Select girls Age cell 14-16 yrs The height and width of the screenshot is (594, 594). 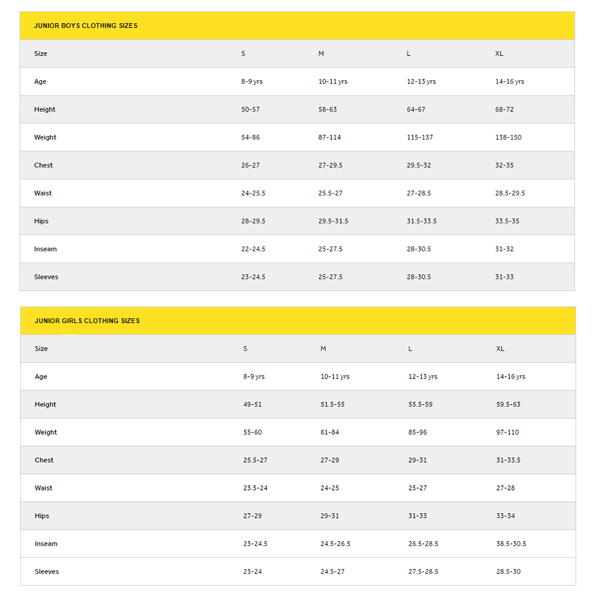511,377
